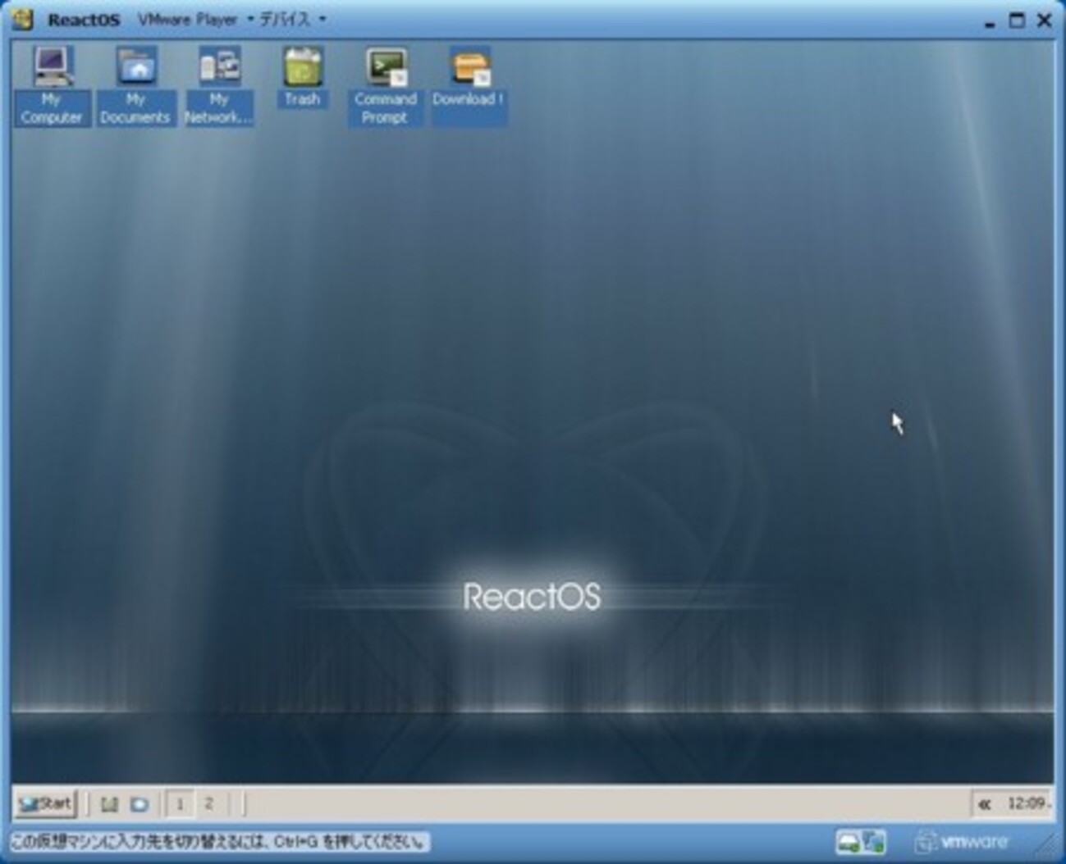
Task: Click the 12:09 taskbar clock
Action: tap(1028, 803)
